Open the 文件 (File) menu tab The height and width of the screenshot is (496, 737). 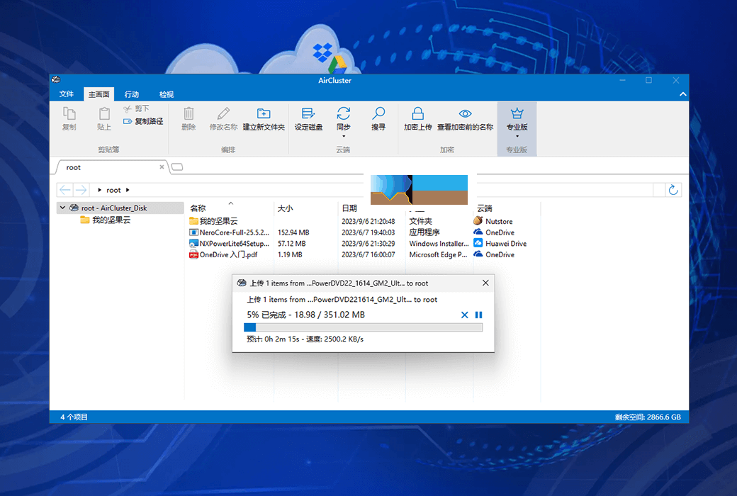[x=67, y=94]
